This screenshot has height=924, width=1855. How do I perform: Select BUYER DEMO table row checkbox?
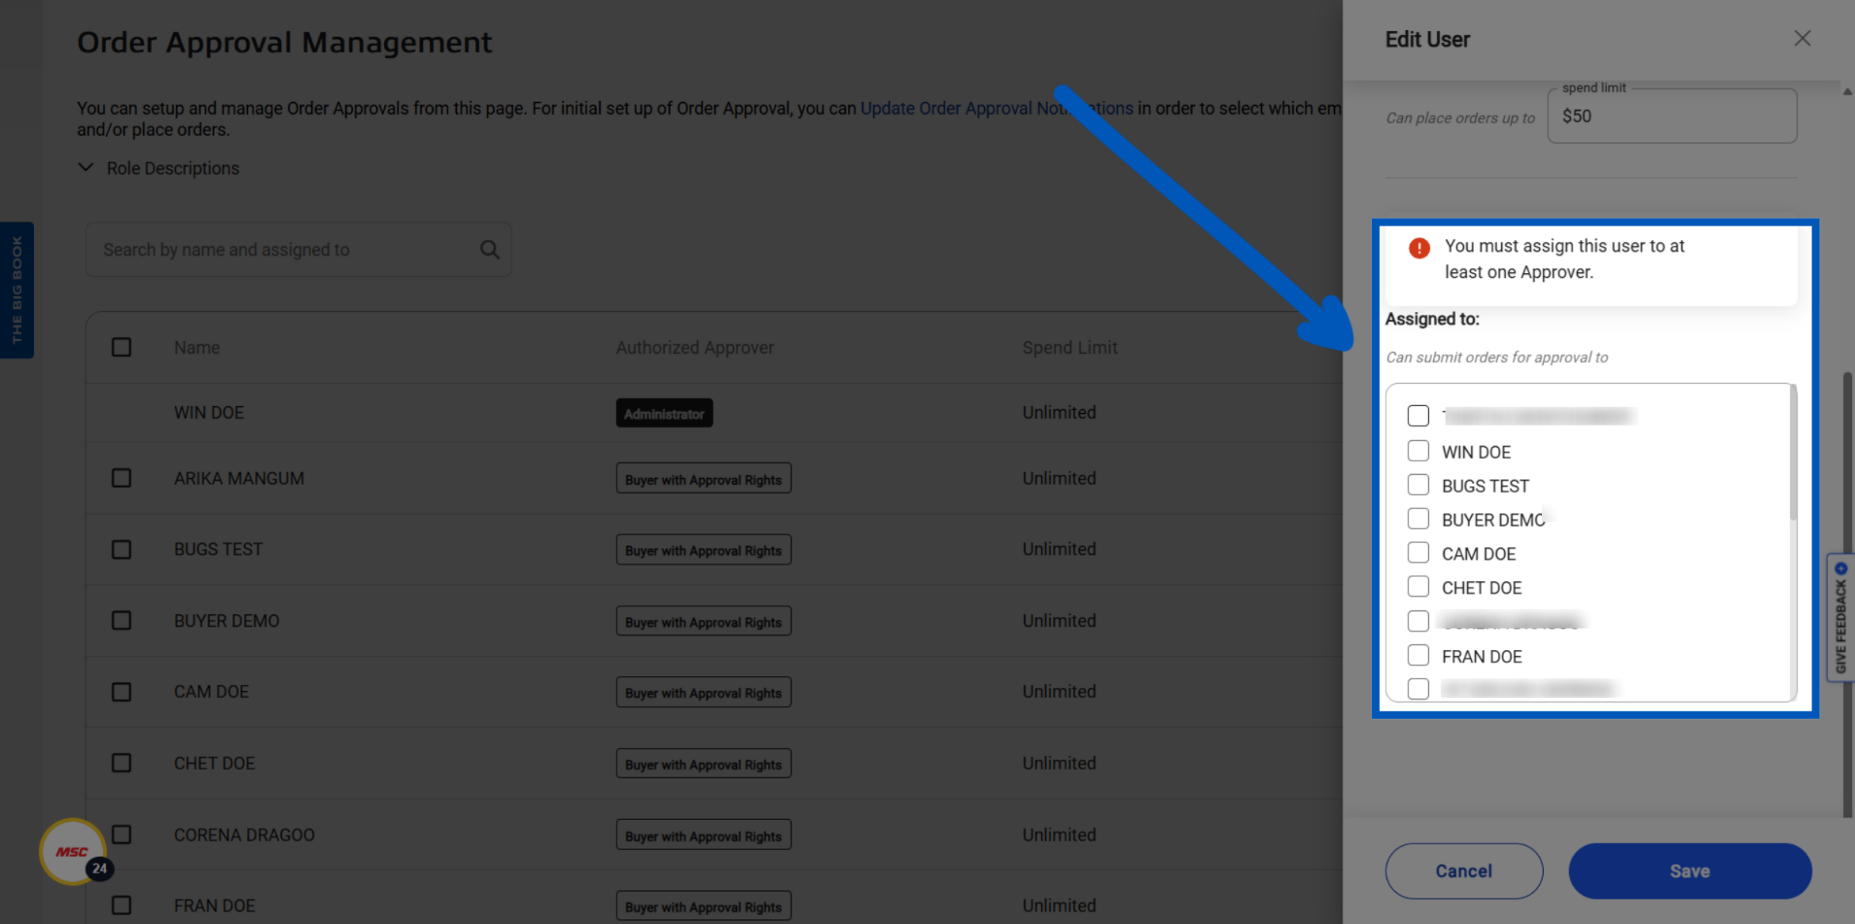coord(121,621)
